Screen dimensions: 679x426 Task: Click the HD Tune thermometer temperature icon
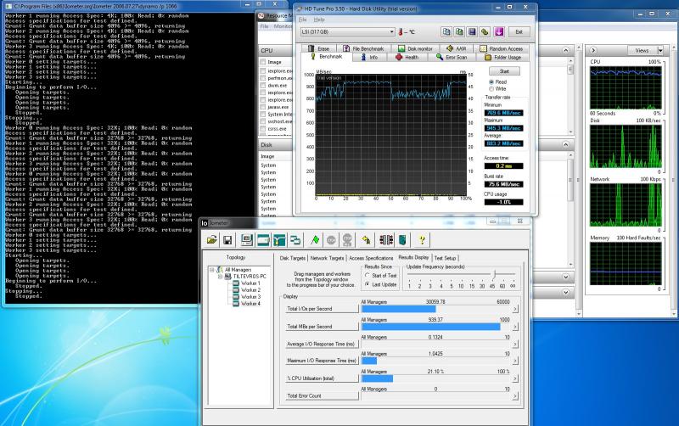(401, 31)
